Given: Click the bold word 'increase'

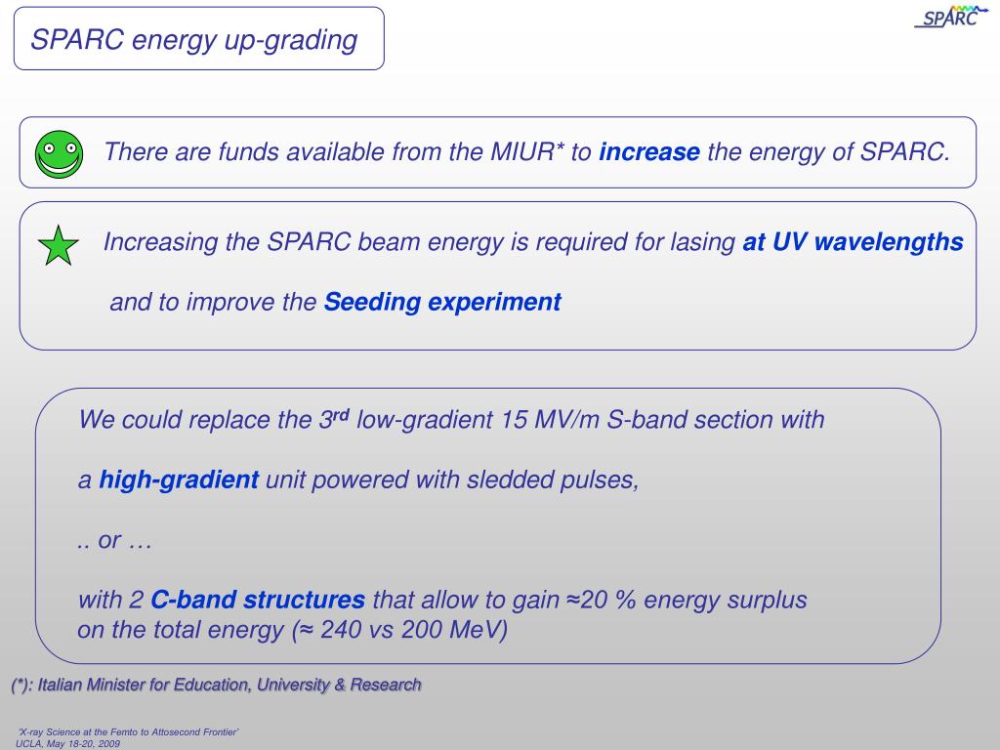Looking at the screenshot, I should [x=649, y=151].
